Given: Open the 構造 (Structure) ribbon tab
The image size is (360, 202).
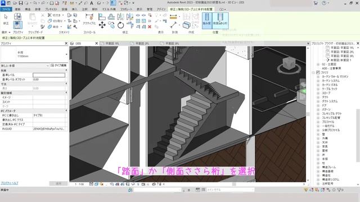Looking at the screenshot, I should click(x=28, y=9).
